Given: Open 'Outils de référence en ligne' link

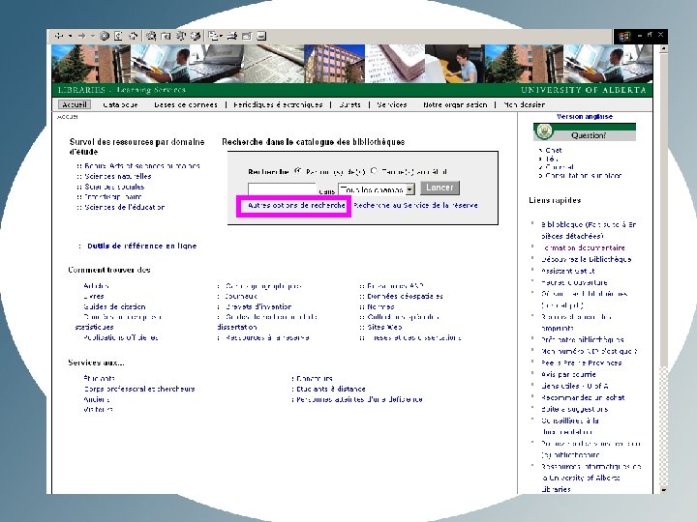Looking at the screenshot, I should [141, 246].
